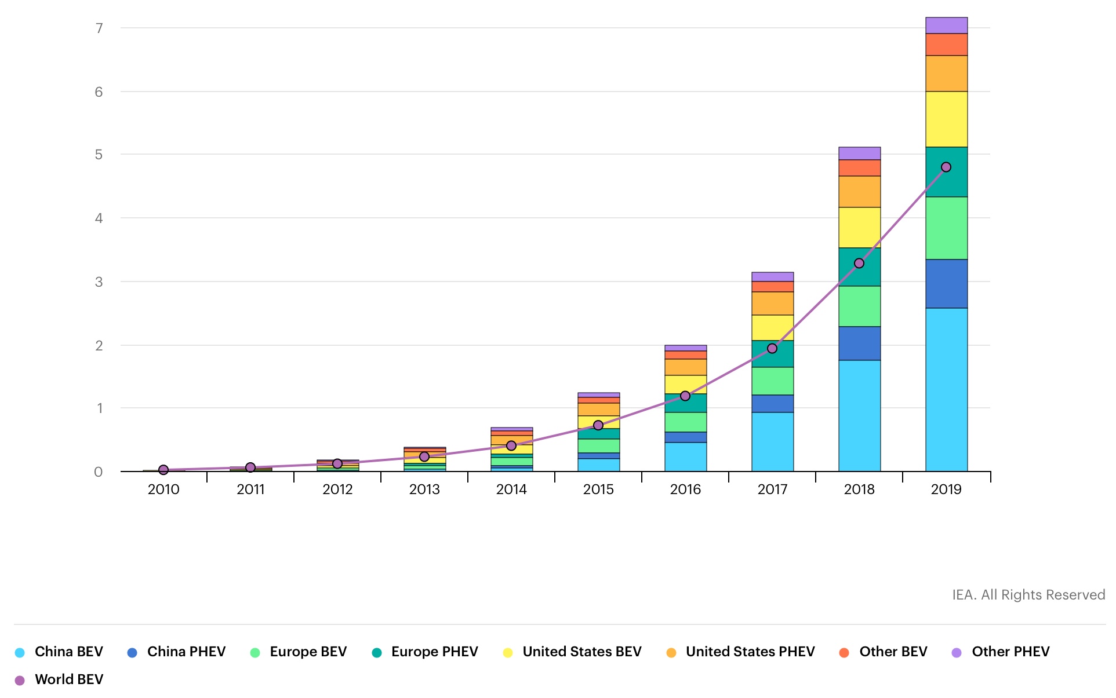Toggle Other PHEV legend label
The height and width of the screenshot is (698, 1116).
1010,652
